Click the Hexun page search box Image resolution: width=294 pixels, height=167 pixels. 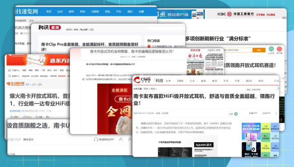click(165, 29)
